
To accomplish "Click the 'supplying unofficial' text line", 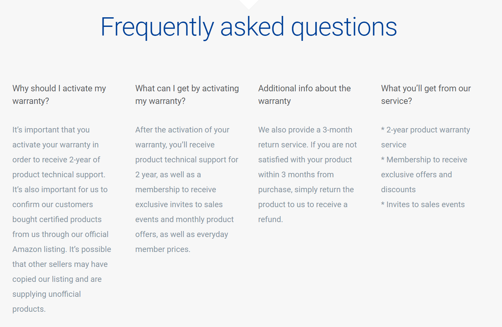I will [47, 294].
